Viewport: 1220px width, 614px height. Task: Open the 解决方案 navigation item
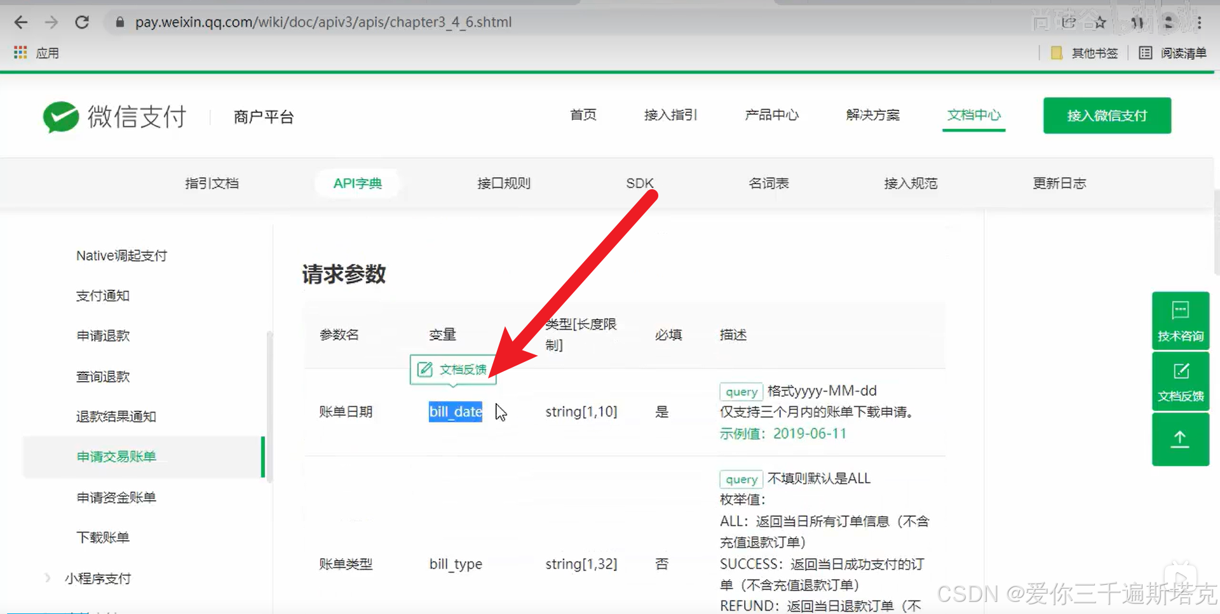click(x=872, y=115)
